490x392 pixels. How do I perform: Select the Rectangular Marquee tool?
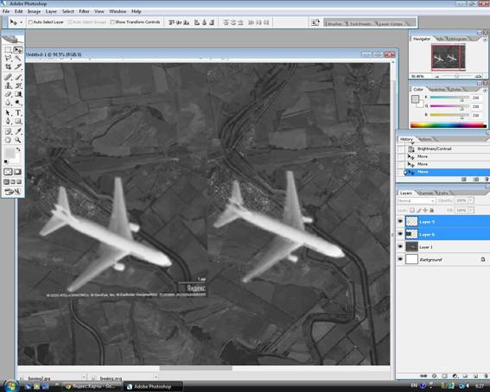click(8, 50)
